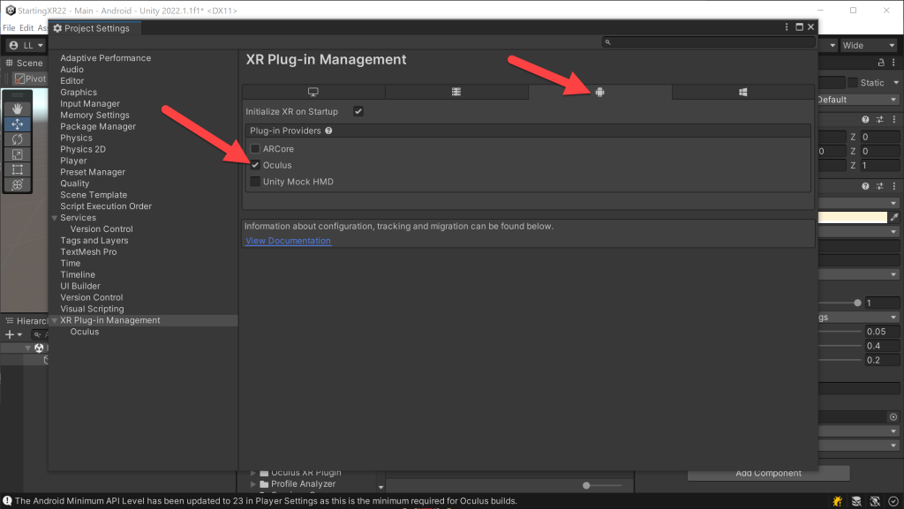Select the Hand tool in Scene view
904x509 pixels.
pos(18,109)
